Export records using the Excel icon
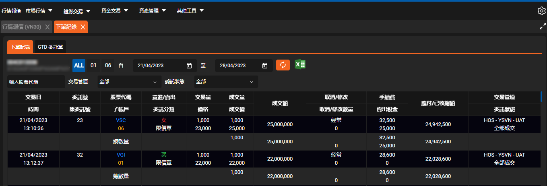The image size is (547, 186). coord(300,65)
